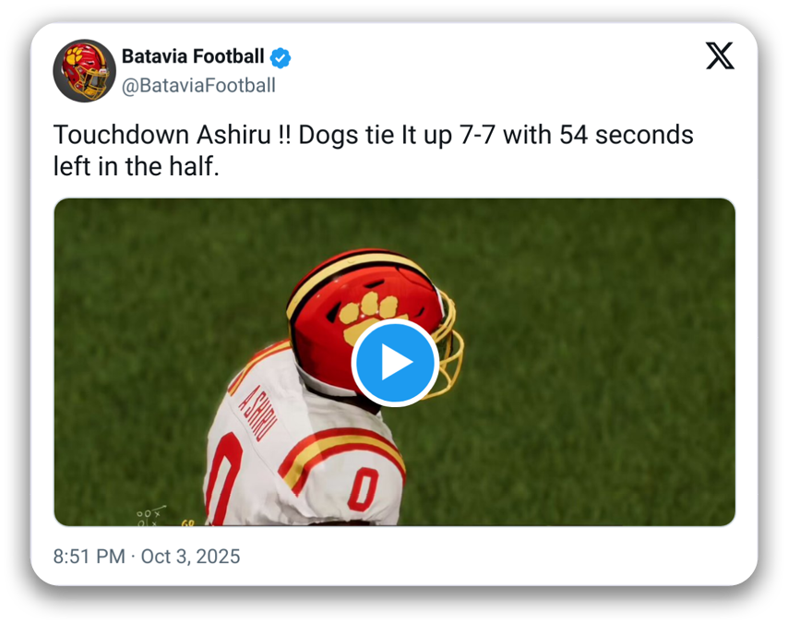The image size is (788, 624).
Task: Open the @BataviaFootball handle link
Action: click(198, 86)
